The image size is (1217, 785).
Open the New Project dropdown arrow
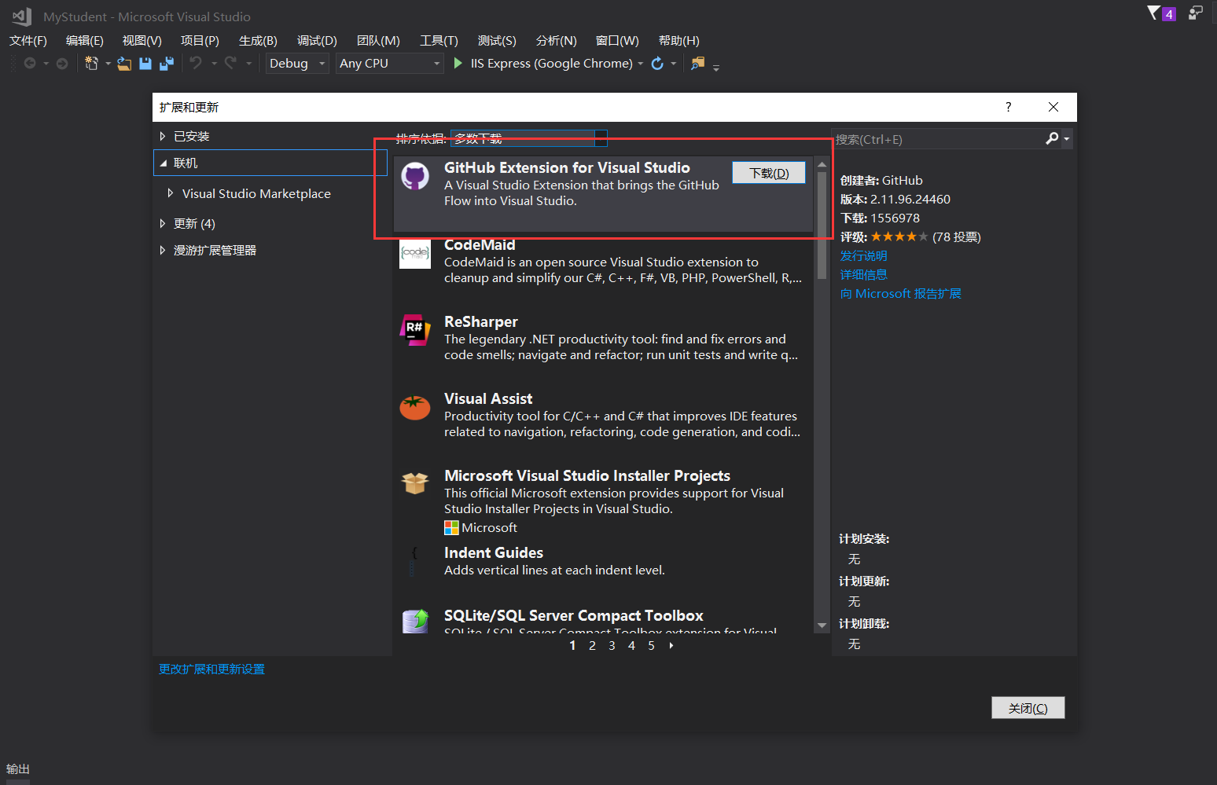tap(108, 64)
